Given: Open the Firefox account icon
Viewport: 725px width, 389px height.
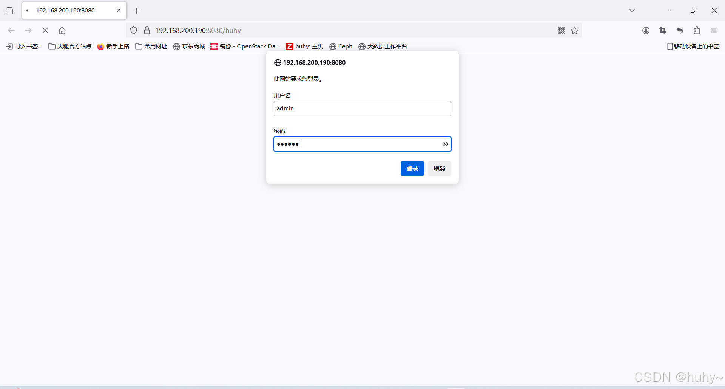Looking at the screenshot, I should click(646, 30).
